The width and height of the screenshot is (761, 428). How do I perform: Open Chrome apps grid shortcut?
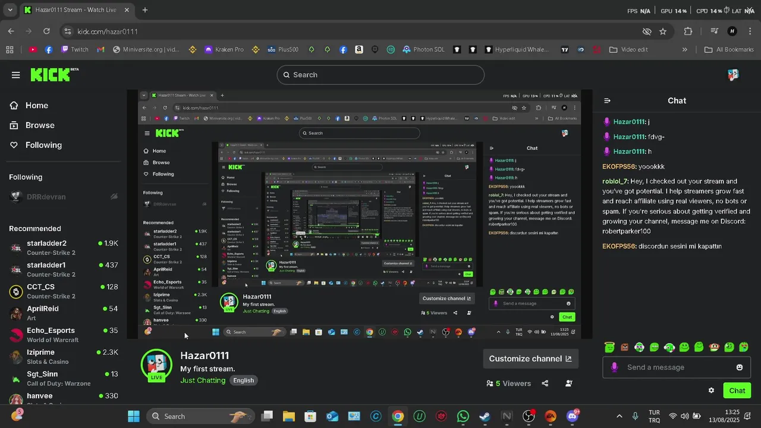(10, 50)
